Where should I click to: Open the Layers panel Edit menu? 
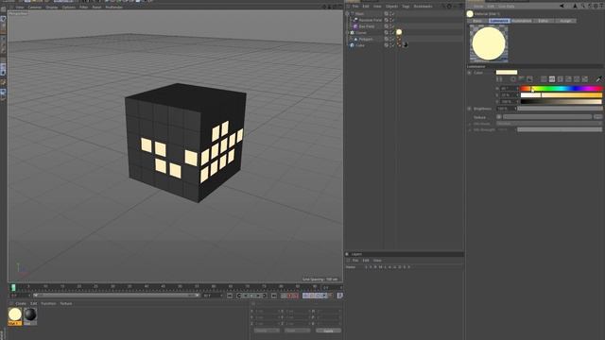click(x=366, y=261)
